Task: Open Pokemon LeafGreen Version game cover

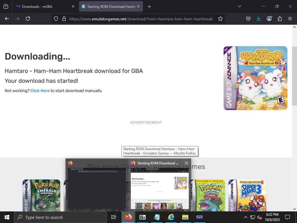Action: tap(208, 195)
